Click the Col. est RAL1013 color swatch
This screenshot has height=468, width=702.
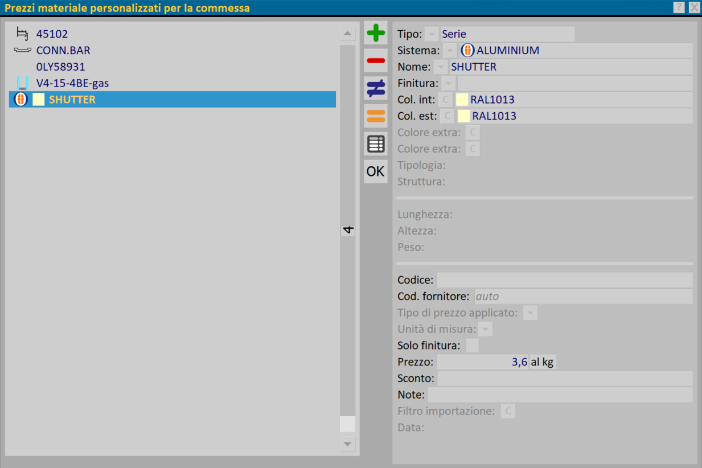coord(464,116)
